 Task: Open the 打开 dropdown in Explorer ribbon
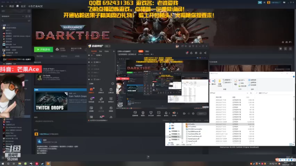[x=242, y=80]
